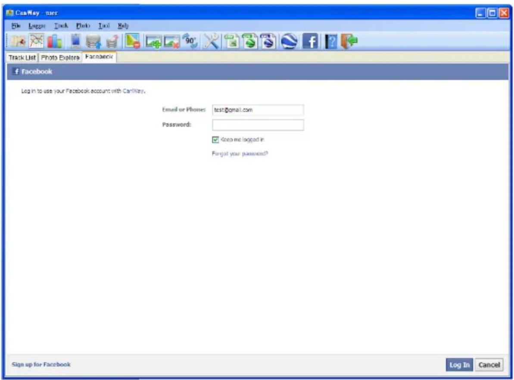Click the exit door icon
Image resolution: width=514 pixels, height=380 pixels.
(x=349, y=41)
